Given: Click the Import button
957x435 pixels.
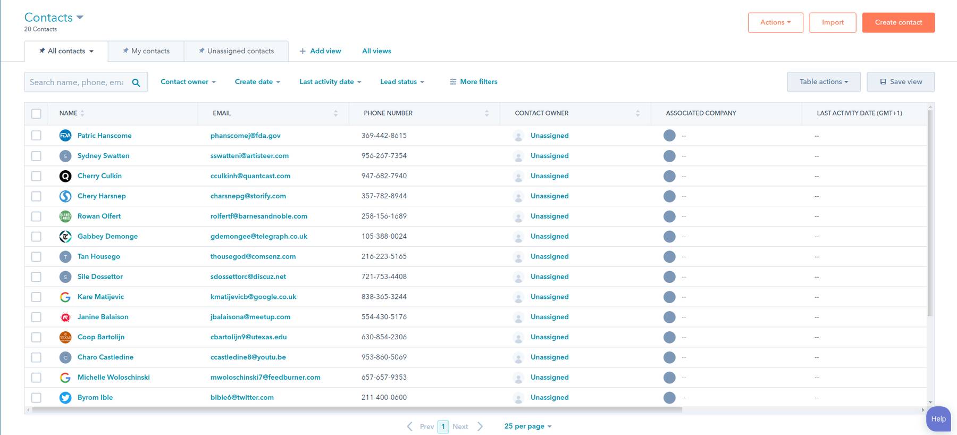Looking at the screenshot, I should click(x=833, y=22).
